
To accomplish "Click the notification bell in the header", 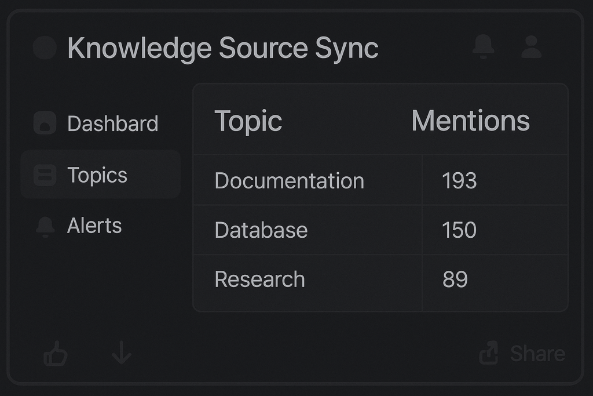I will [x=483, y=47].
